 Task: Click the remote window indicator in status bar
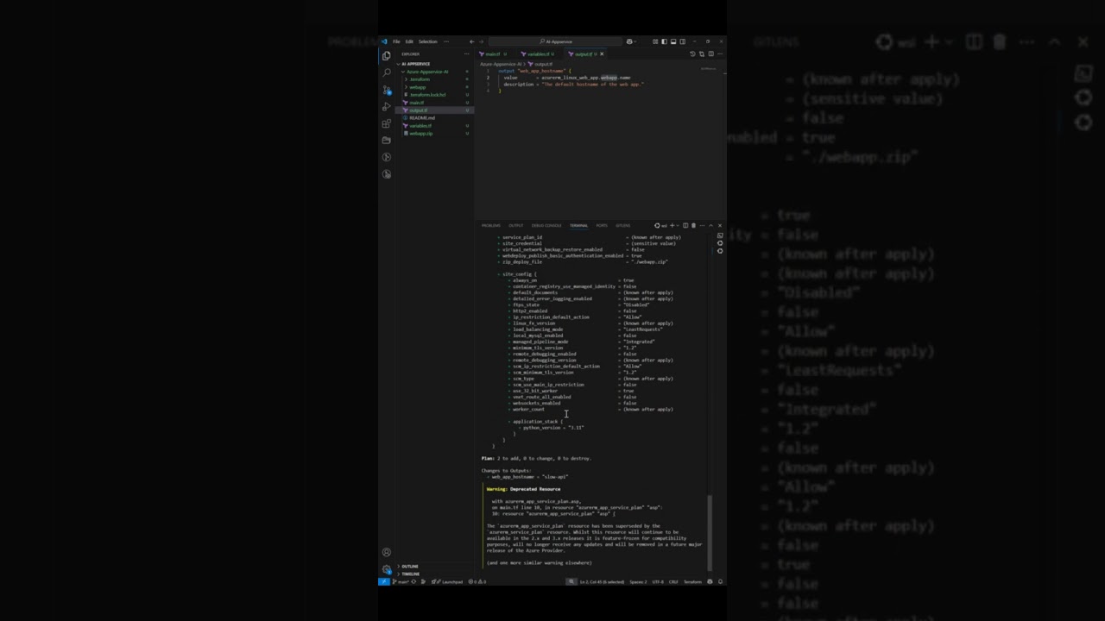click(384, 581)
